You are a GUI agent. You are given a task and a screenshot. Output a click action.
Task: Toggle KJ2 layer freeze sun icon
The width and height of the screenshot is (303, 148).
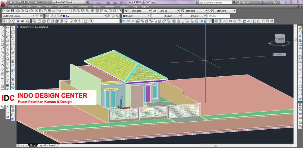tap(55, 16)
